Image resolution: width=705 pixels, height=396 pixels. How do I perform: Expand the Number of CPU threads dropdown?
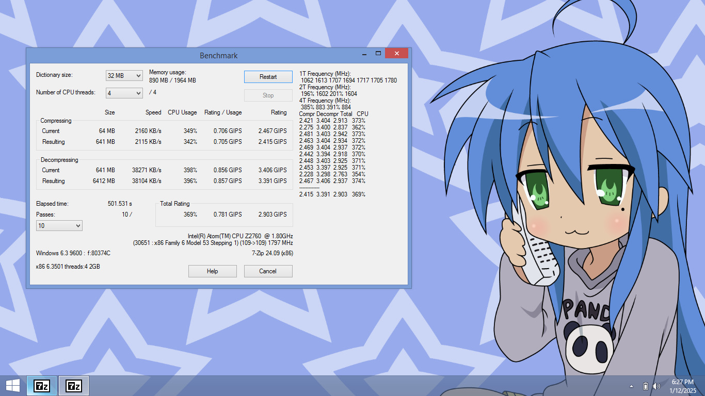pyautogui.click(x=124, y=93)
